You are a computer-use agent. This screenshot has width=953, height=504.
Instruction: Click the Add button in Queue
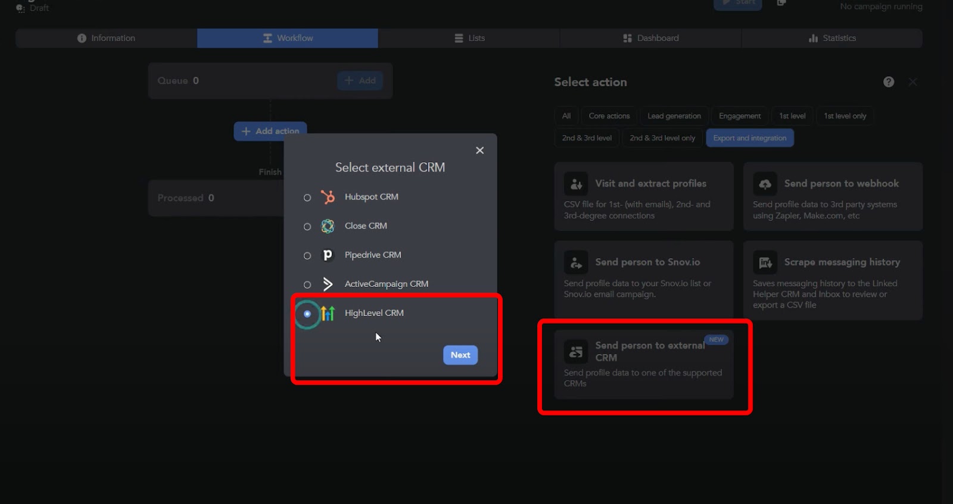pyautogui.click(x=360, y=81)
